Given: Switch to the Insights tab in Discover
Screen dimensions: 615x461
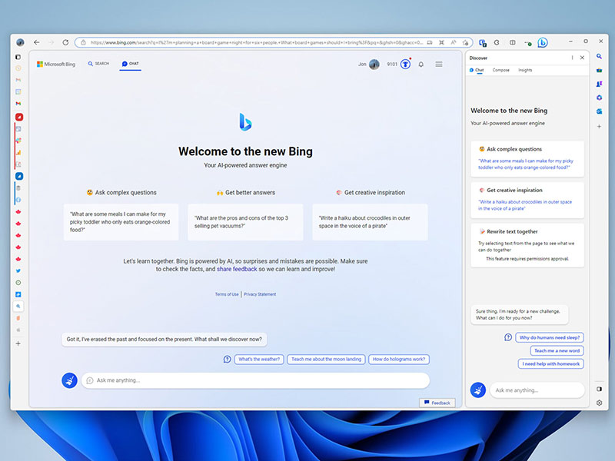Looking at the screenshot, I should [x=525, y=70].
